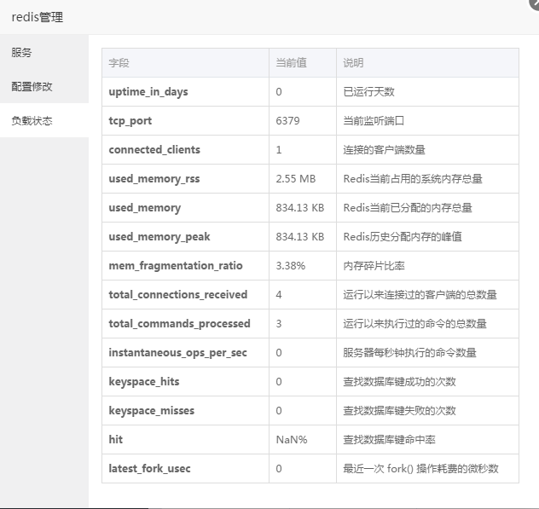Click the used_memory_peak value 834.13 KB

299,237
